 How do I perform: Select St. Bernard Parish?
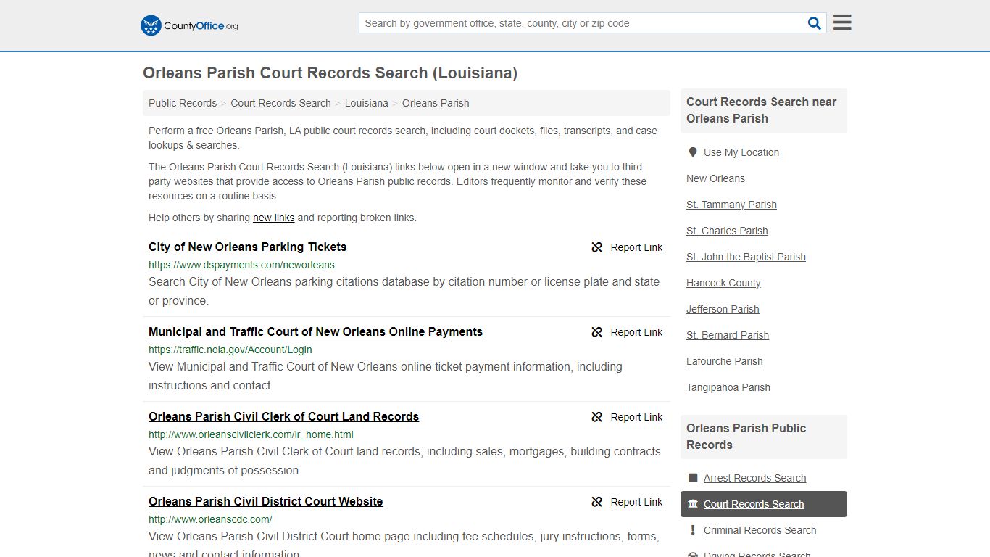pos(728,335)
